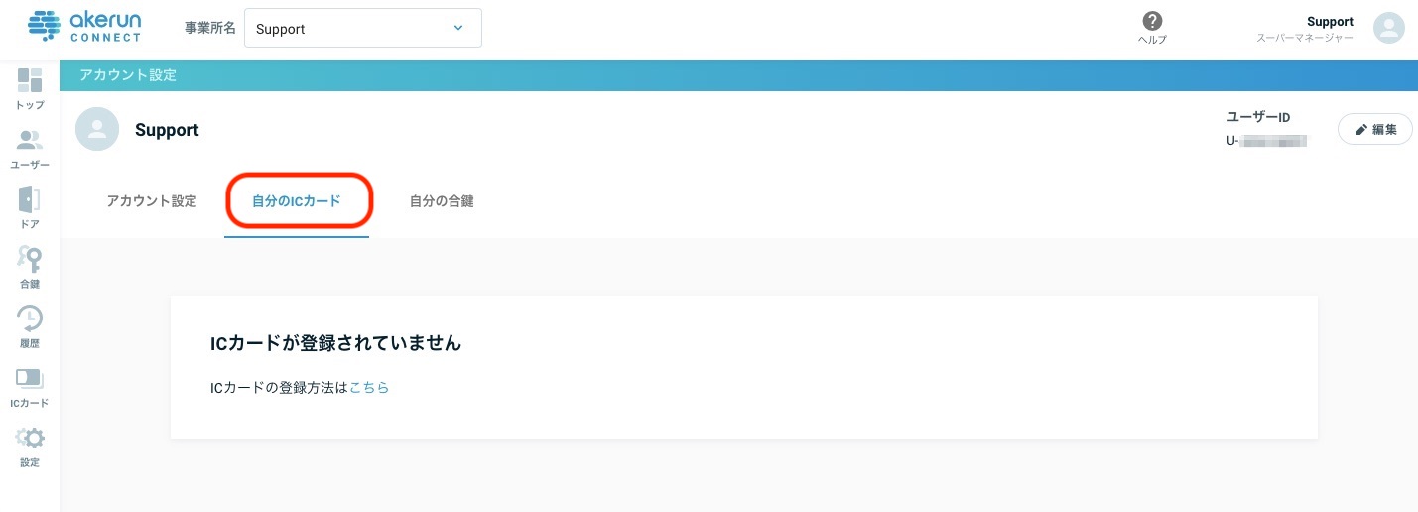Expand the 事業所名 Support dropdown
The height and width of the screenshot is (512, 1418).
363,28
